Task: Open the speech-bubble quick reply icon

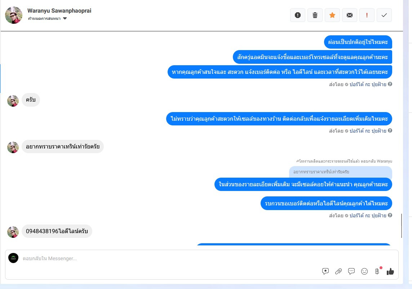Action: pos(351,271)
